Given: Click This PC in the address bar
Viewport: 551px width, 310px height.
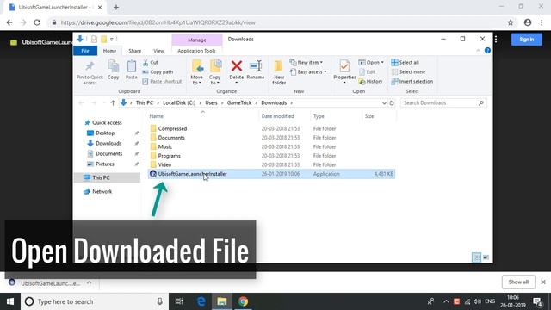Looking at the screenshot, I should [145, 103].
